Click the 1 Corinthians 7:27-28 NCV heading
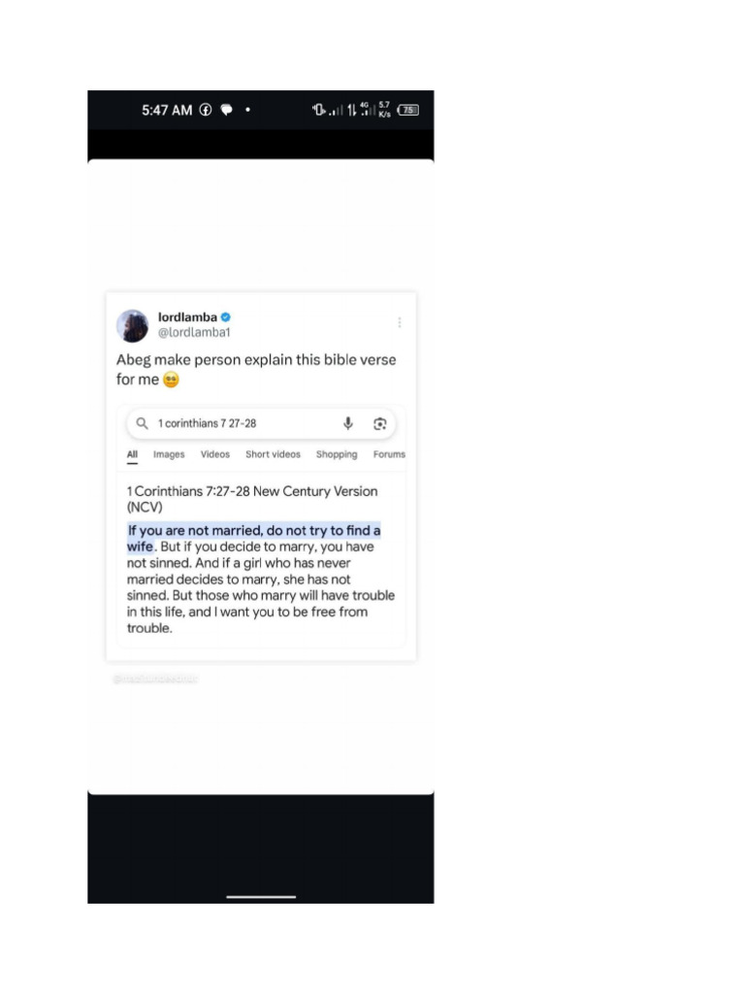Screen dimensions: 745x994 252,499
